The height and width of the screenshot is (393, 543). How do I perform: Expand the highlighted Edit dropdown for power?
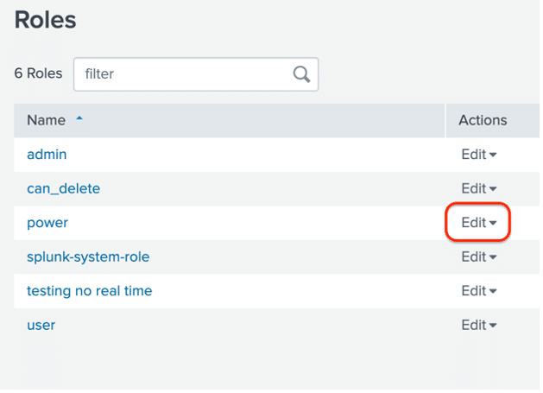coord(479,223)
